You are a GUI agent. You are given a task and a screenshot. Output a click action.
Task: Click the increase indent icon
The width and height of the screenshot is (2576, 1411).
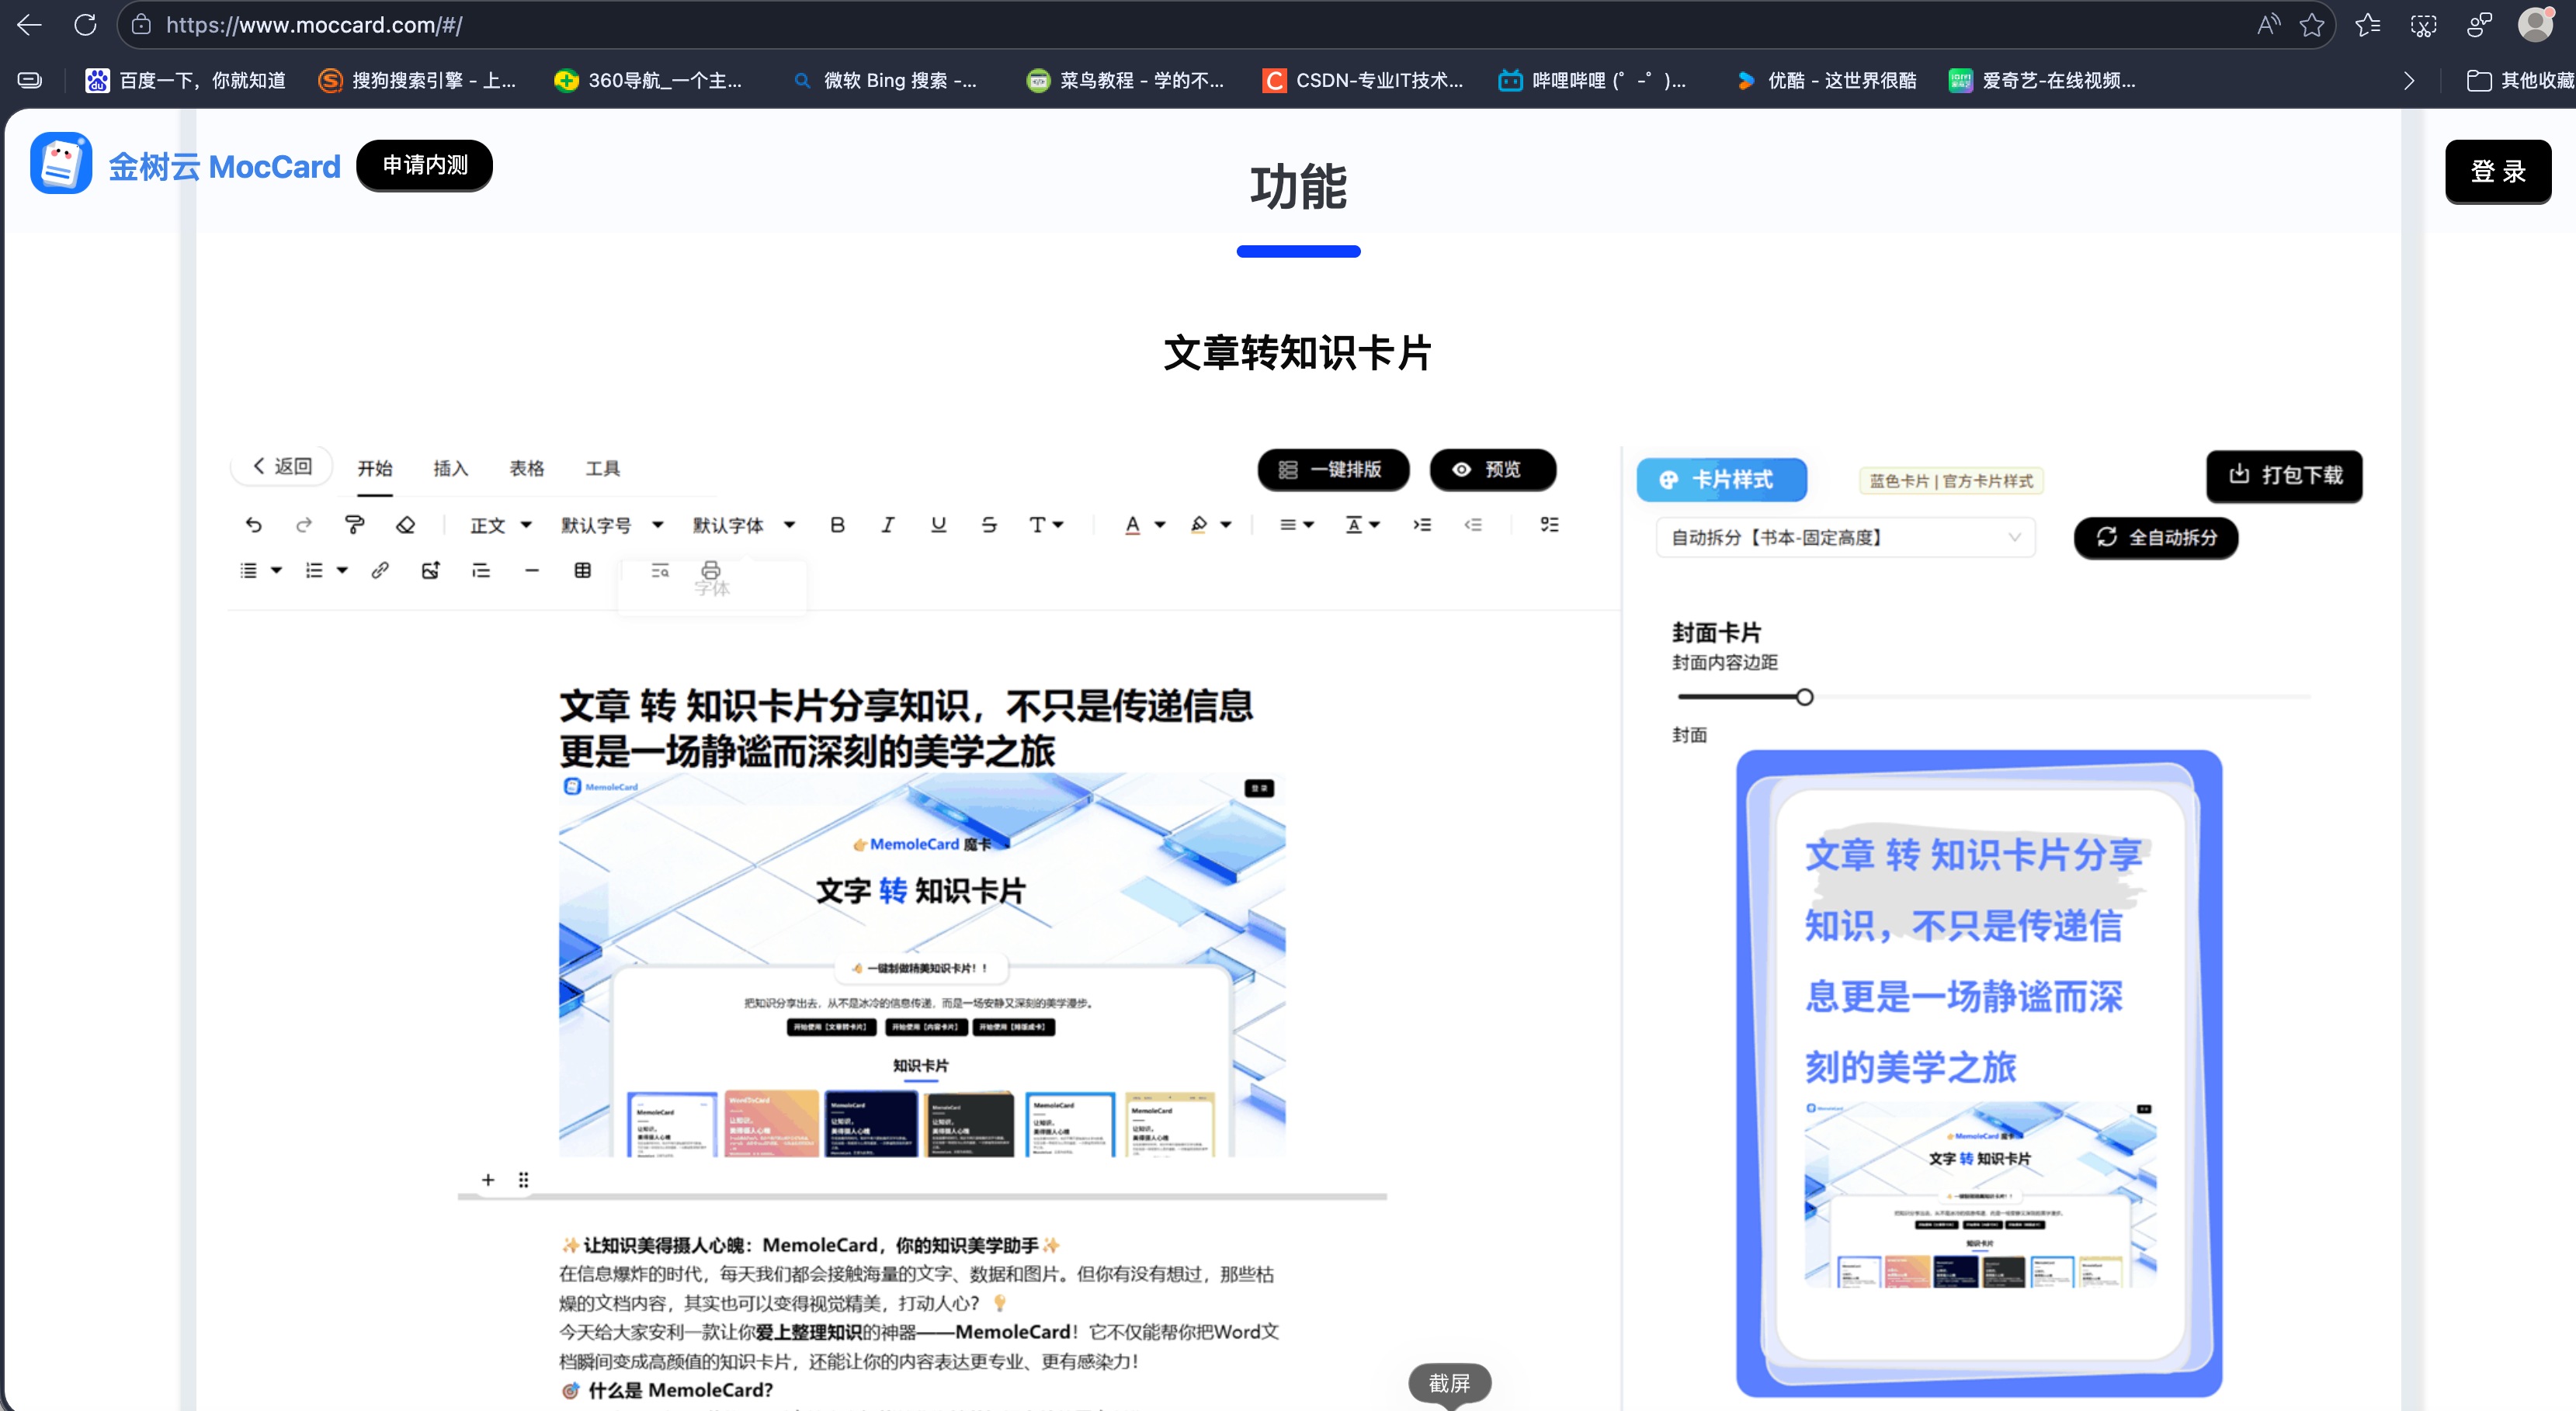1422,525
